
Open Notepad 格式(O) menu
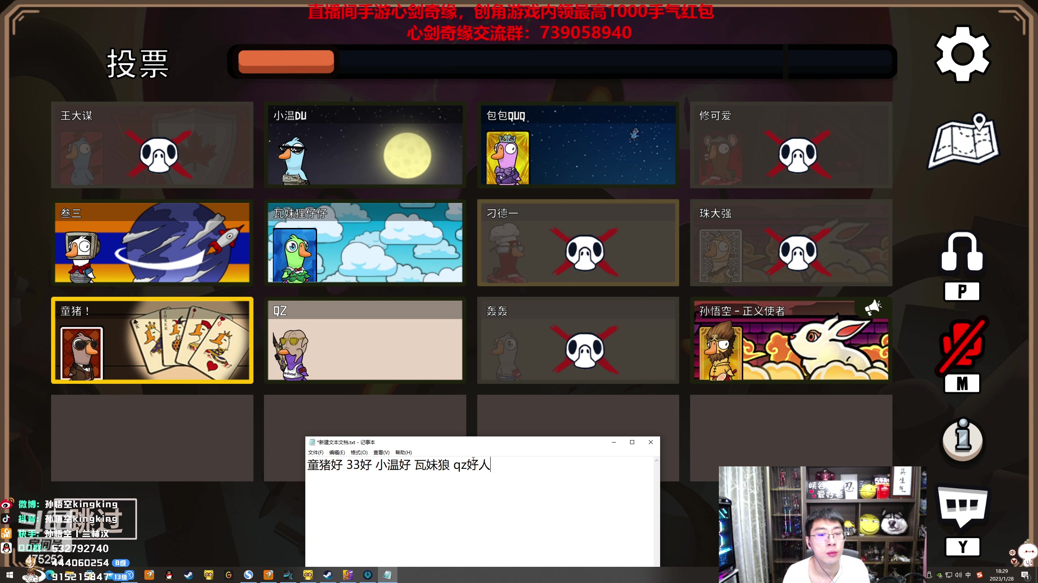[x=359, y=452]
